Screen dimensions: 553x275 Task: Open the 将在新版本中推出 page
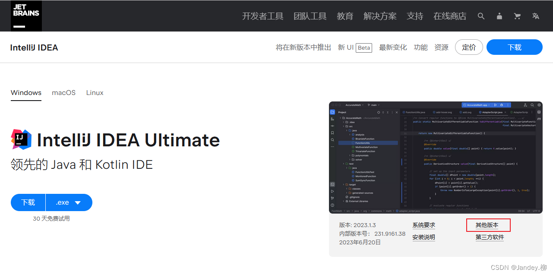tap(303, 47)
